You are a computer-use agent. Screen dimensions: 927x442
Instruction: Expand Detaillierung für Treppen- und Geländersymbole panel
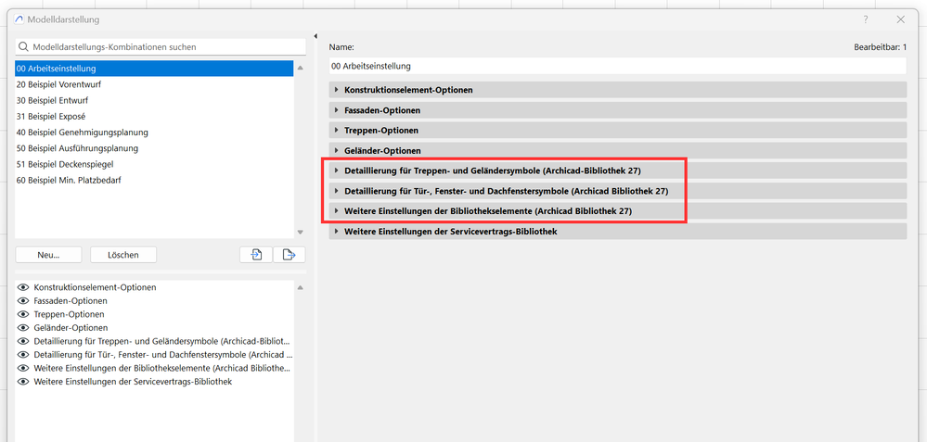617,170
